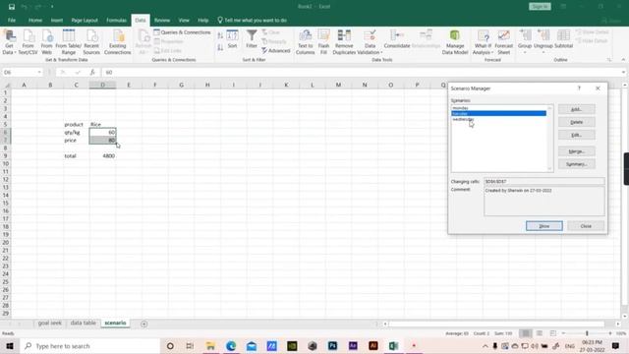Switch to the data table sheet
This screenshot has height=354, width=629.
point(83,324)
